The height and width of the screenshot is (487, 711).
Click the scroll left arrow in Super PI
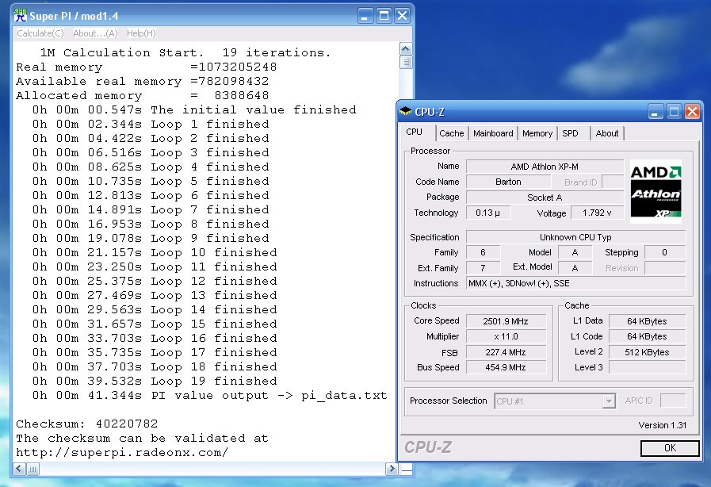(20, 469)
